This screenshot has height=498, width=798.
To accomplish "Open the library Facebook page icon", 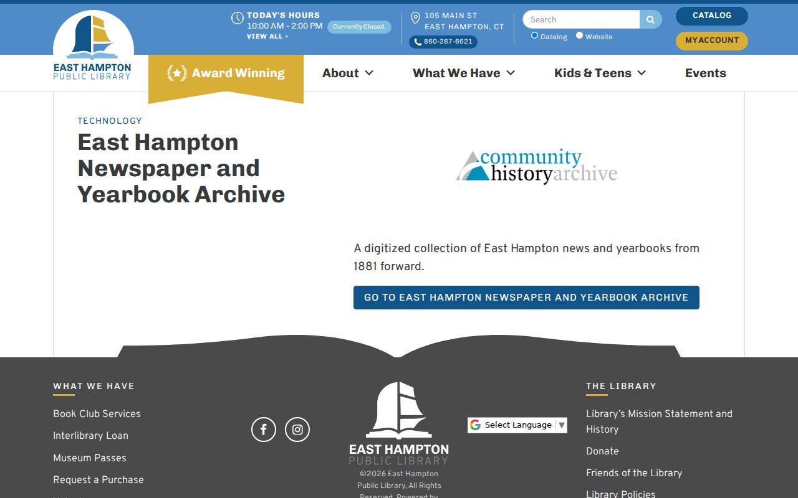I will click(x=264, y=430).
